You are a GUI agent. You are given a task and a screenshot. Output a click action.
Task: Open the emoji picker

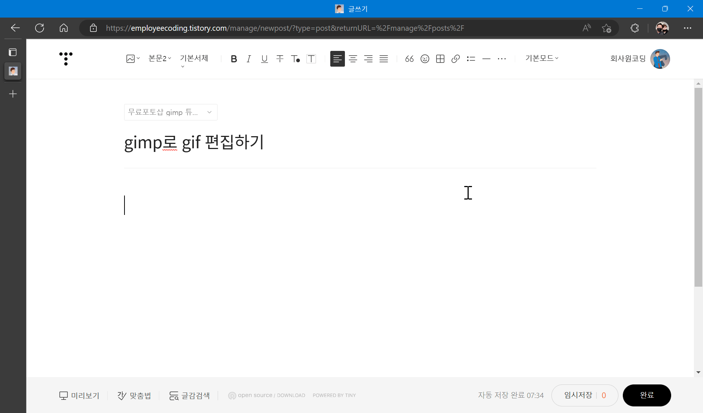(425, 59)
